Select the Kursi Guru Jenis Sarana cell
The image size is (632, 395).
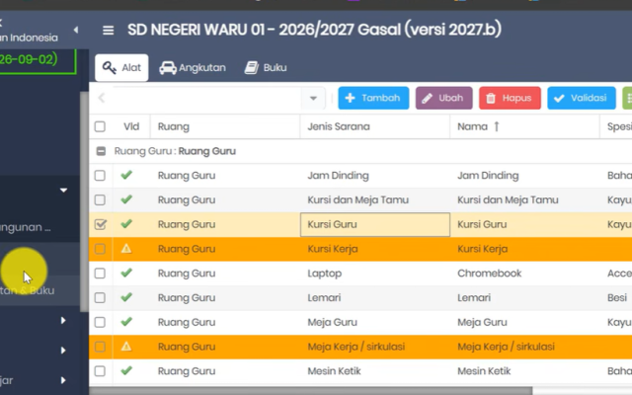[x=375, y=224]
